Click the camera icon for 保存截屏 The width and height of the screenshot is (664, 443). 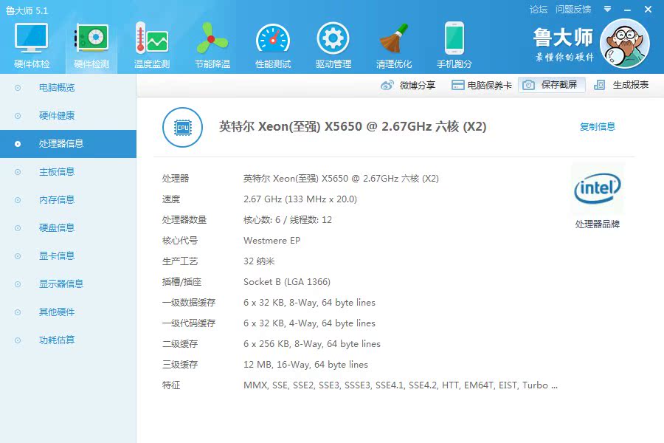(528, 85)
